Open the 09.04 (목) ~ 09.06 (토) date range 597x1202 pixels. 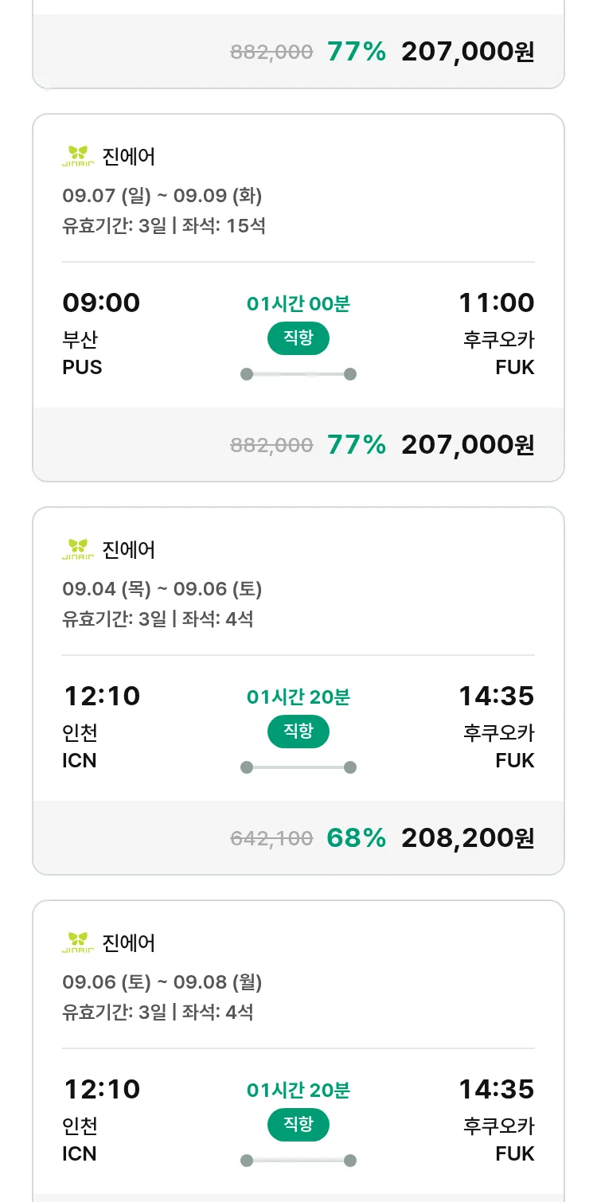click(x=162, y=588)
